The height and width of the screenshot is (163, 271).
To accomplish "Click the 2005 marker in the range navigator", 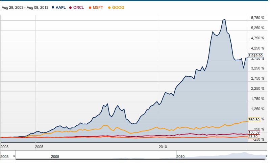I will point(55,157).
